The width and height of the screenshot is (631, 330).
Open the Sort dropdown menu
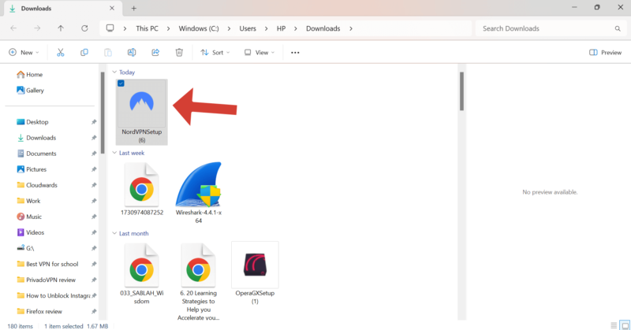215,52
